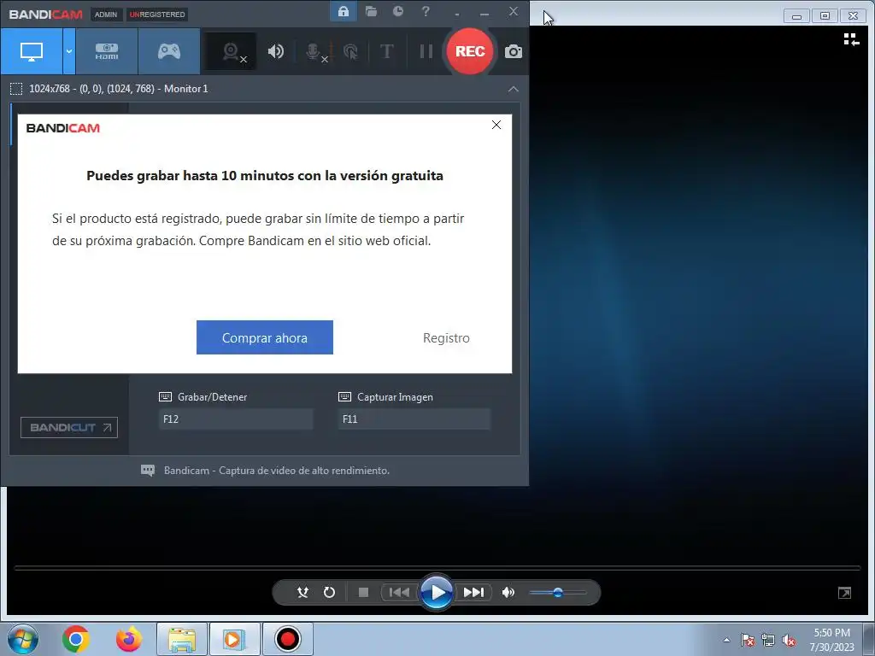The height and width of the screenshot is (656, 875).
Task: Toggle repeat in media player
Action: coord(329,593)
